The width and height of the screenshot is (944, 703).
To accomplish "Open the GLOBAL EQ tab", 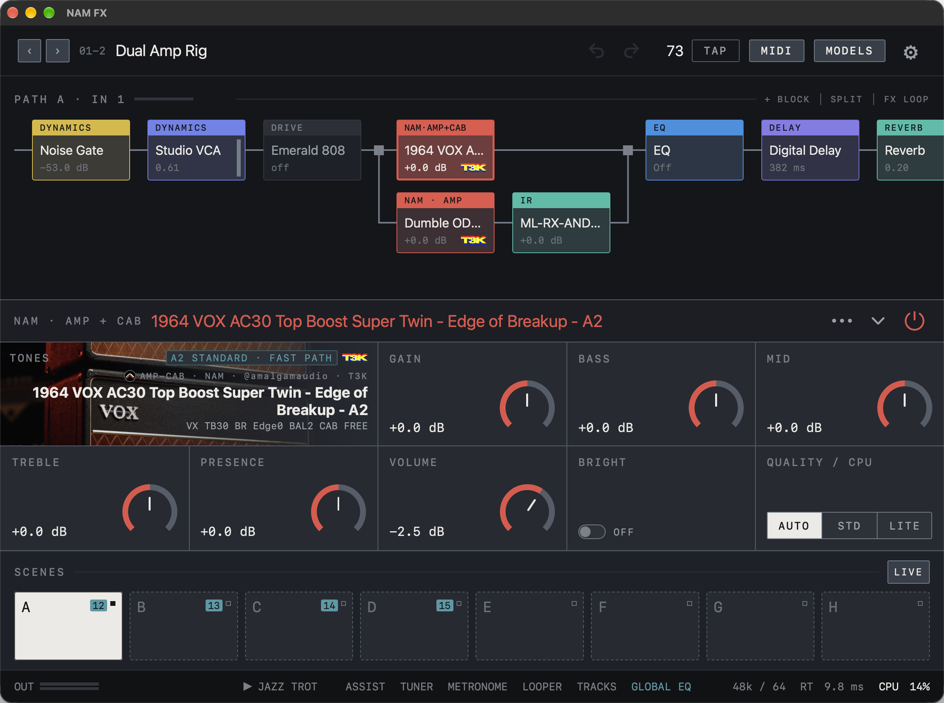I will click(x=661, y=686).
